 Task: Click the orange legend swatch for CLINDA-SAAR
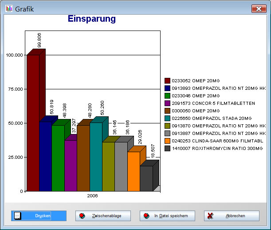pyautogui.click(x=168, y=141)
